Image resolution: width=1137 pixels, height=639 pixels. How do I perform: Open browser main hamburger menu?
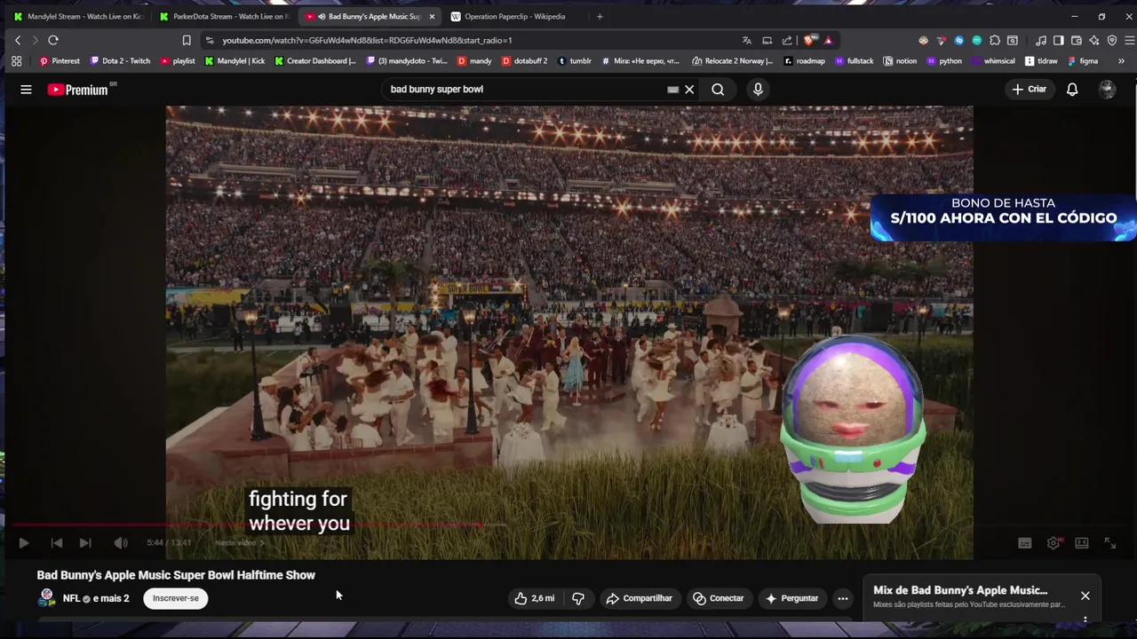click(1130, 40)
